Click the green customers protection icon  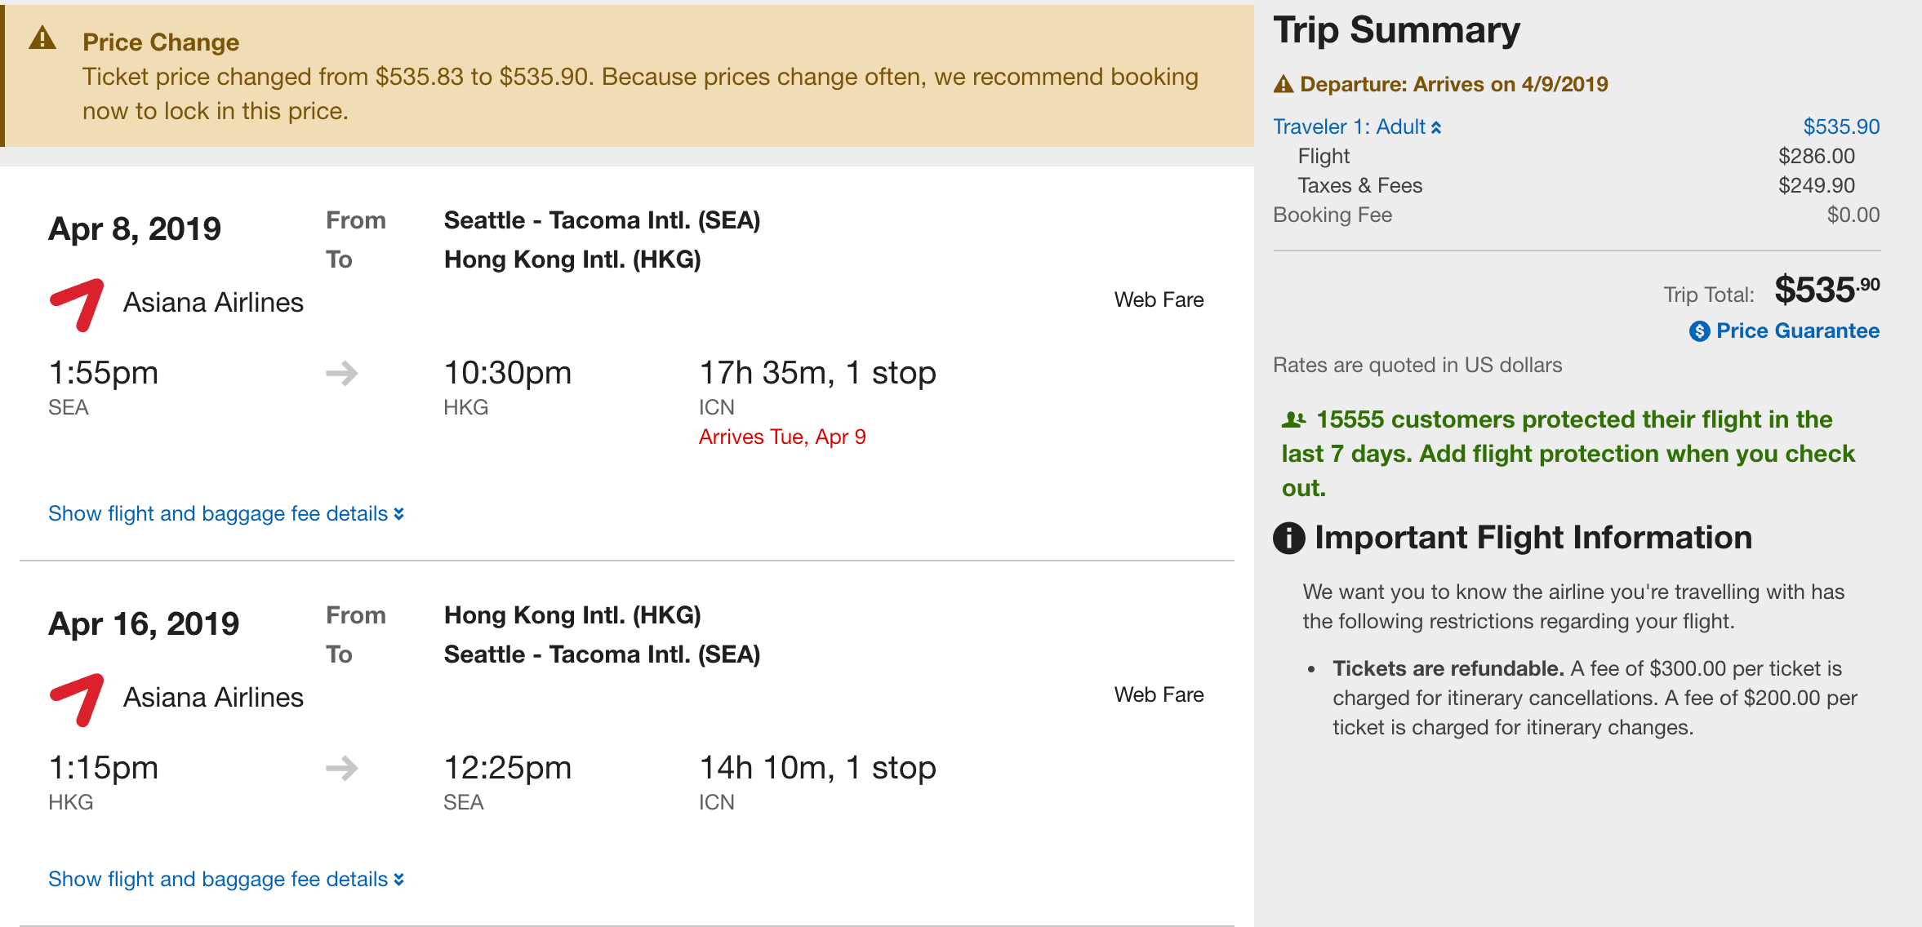coord(1293,420)
